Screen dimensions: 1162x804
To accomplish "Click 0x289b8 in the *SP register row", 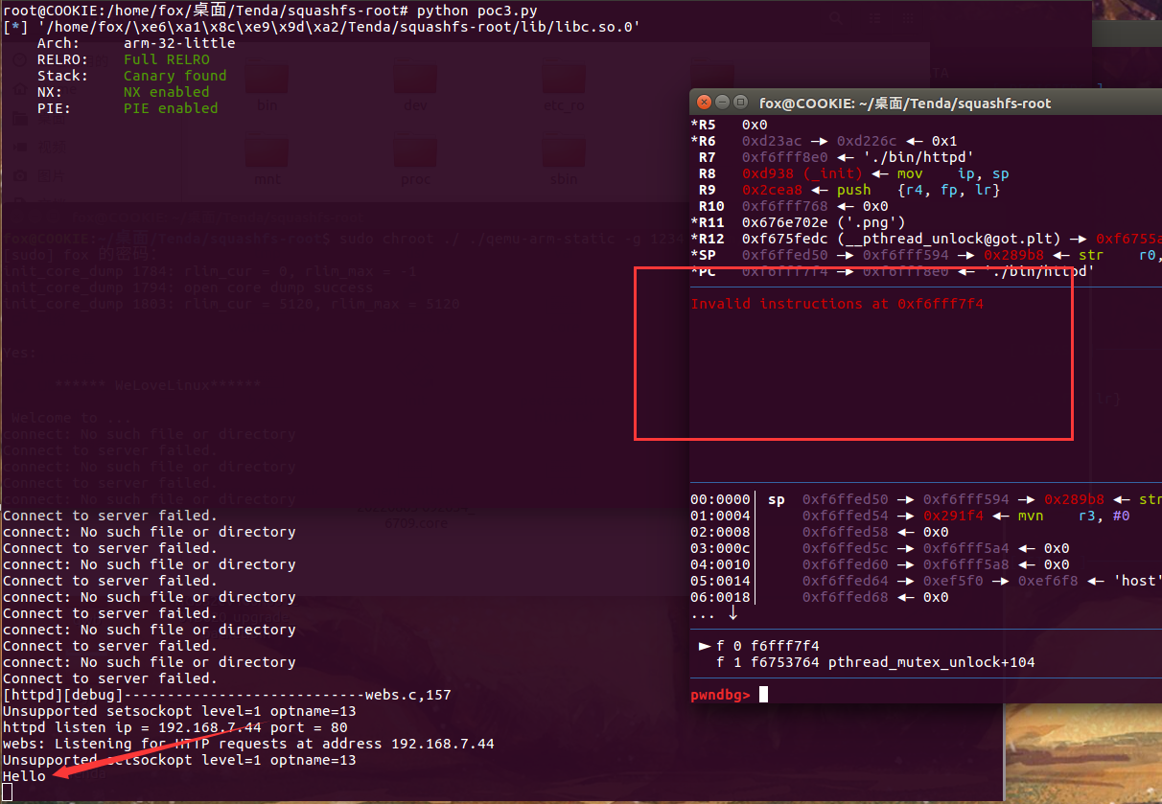I will pyautogui.click(x=1014, y=255).
